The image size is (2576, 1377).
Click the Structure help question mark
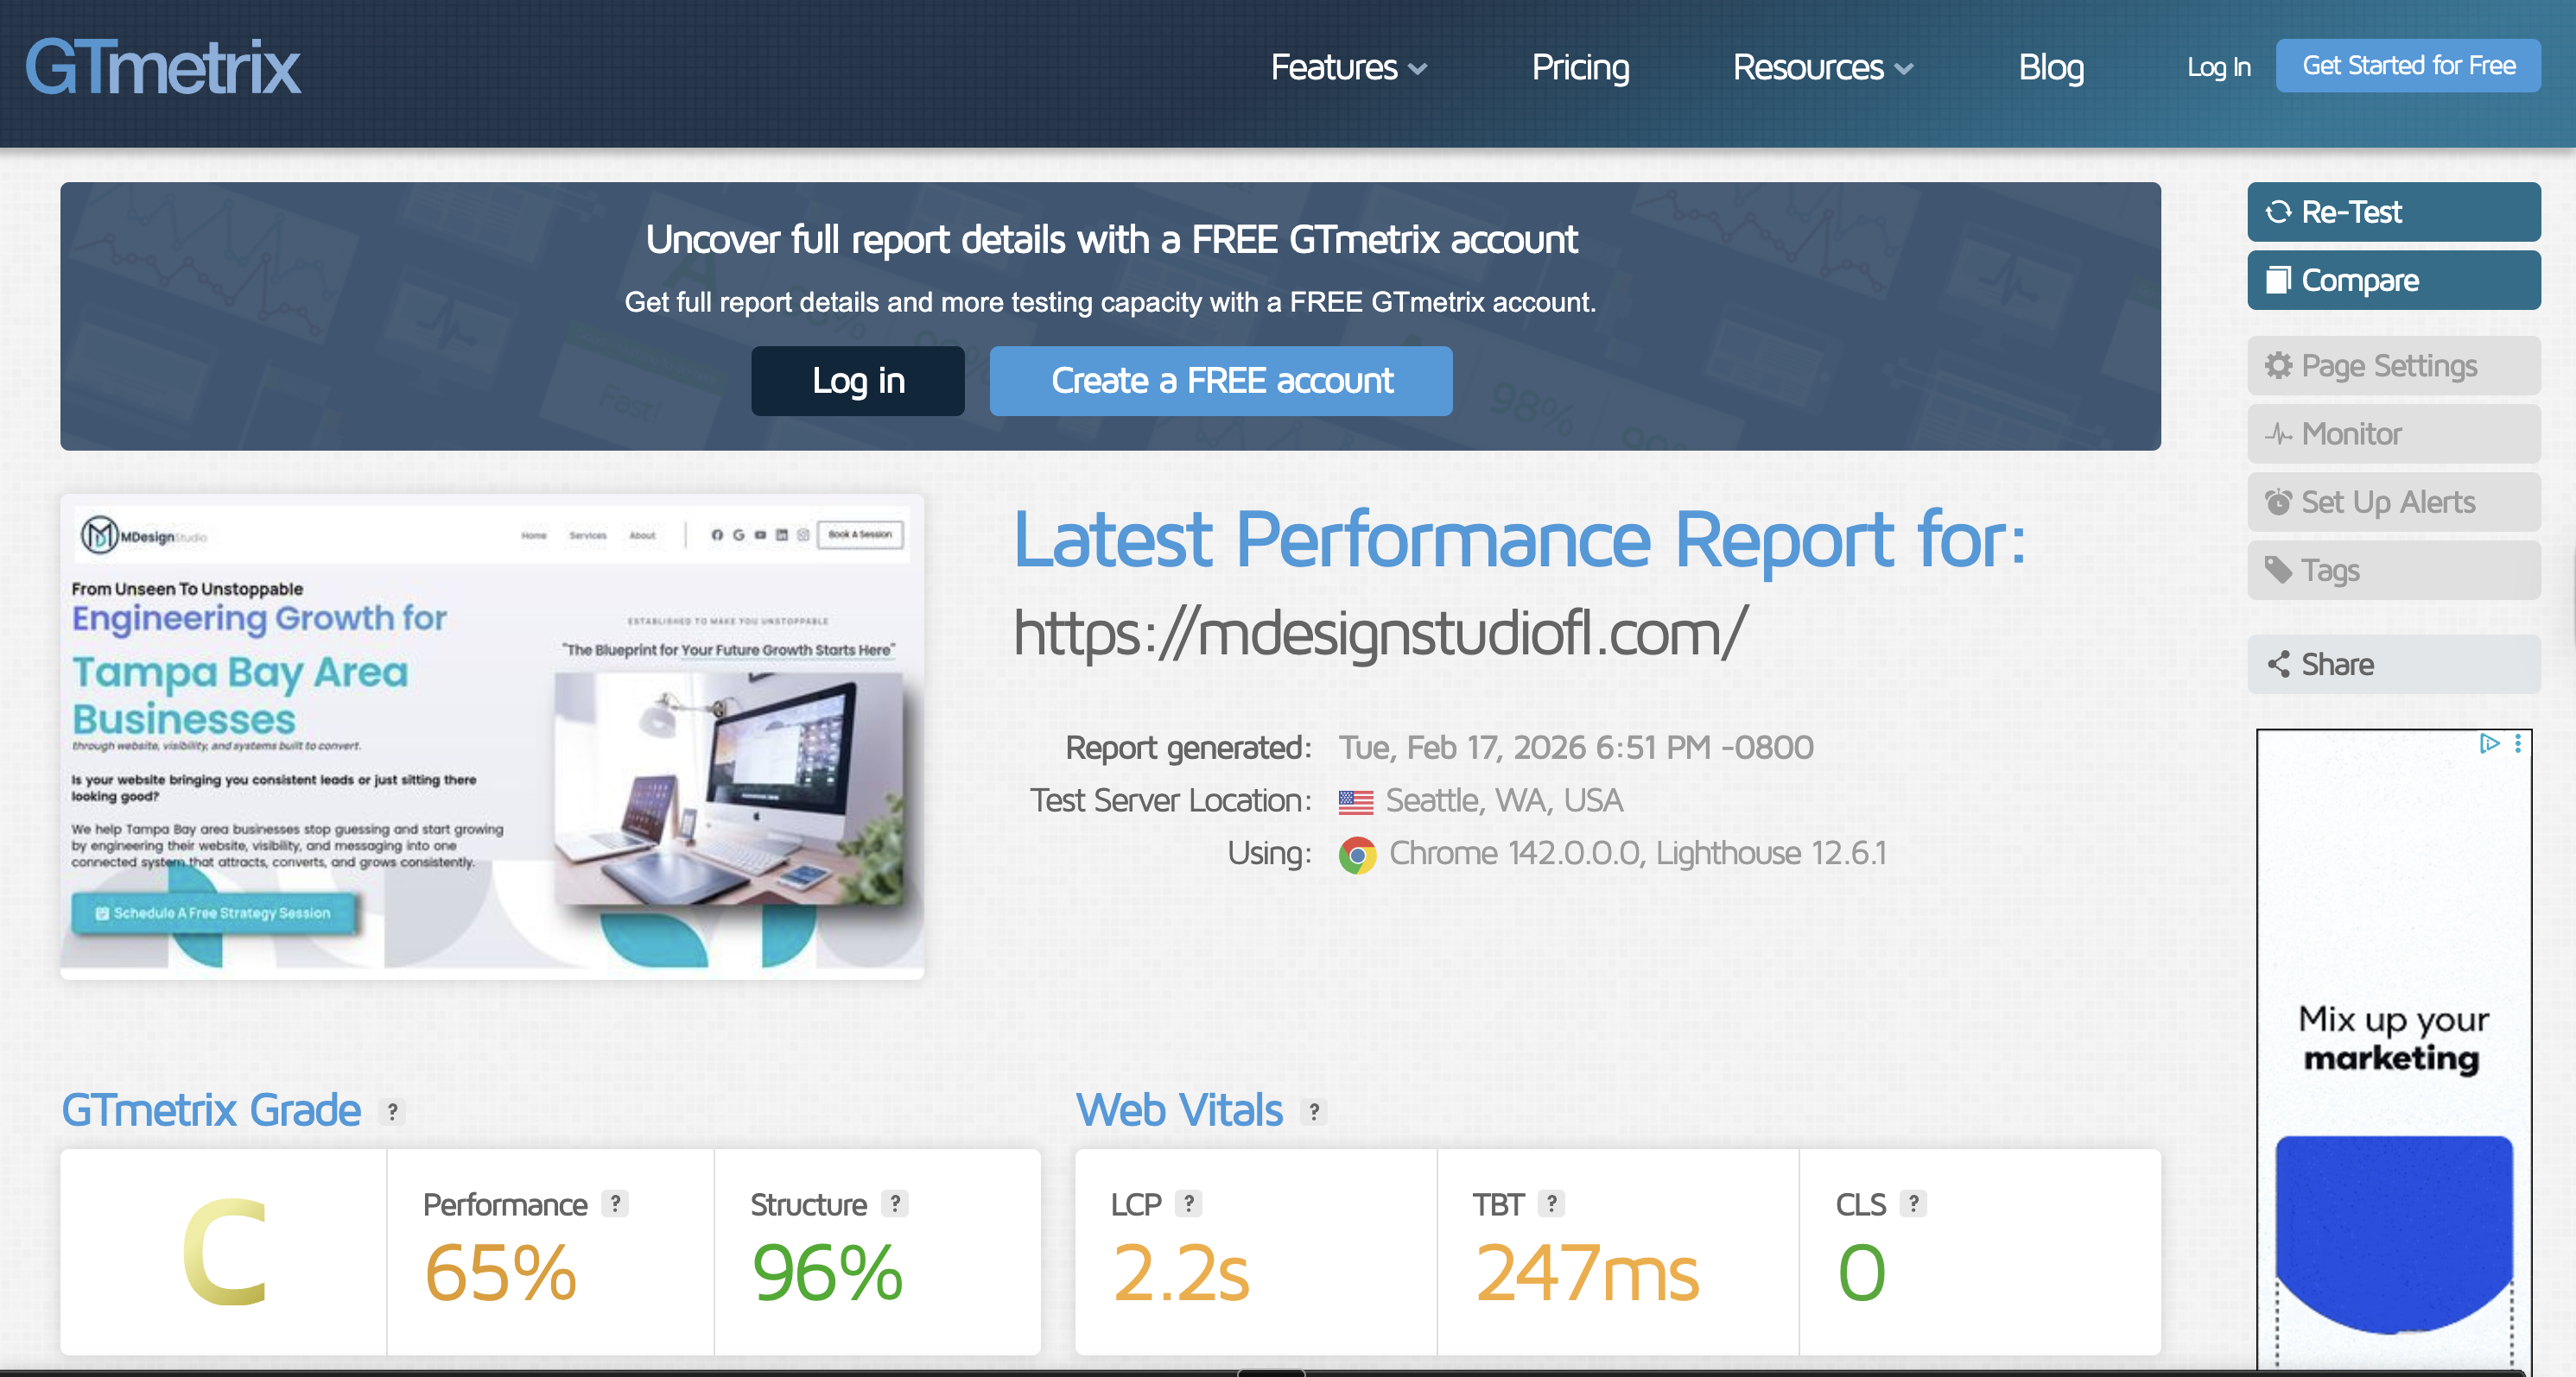click(895, 1203)
